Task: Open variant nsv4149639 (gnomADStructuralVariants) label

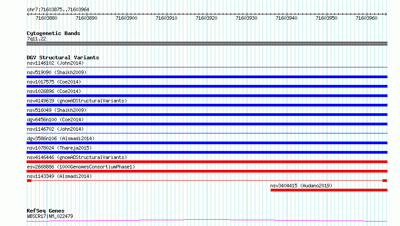Action: pos(77,101)
